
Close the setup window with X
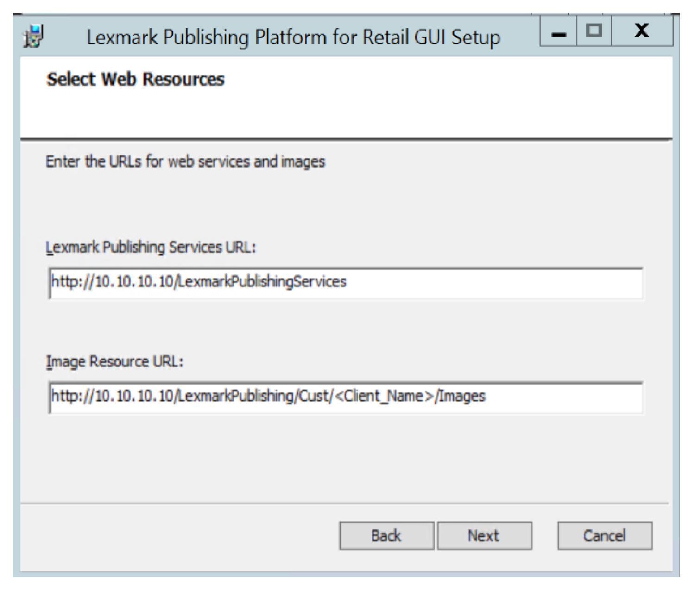click(x=642, y=31)
